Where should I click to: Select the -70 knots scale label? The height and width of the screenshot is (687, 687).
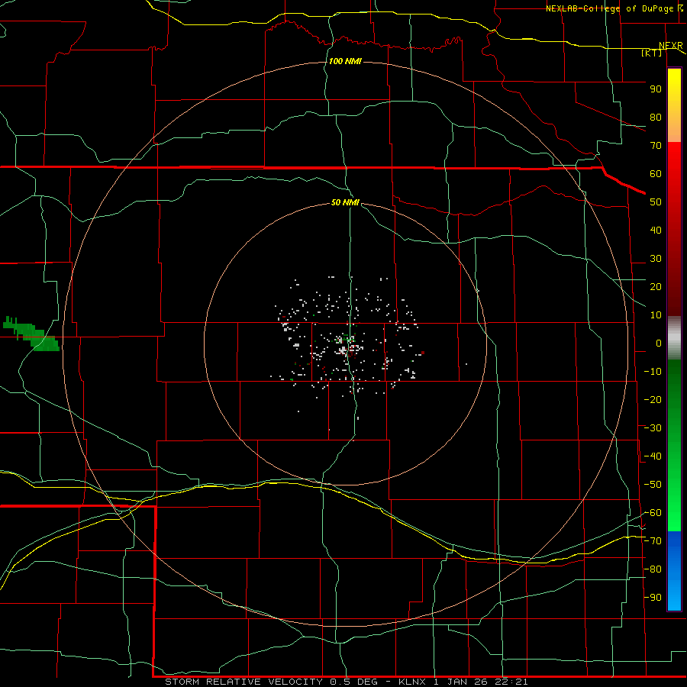coord(653,541)
